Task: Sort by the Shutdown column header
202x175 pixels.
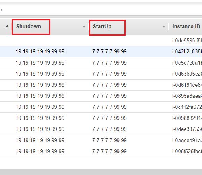Action: 29,27
